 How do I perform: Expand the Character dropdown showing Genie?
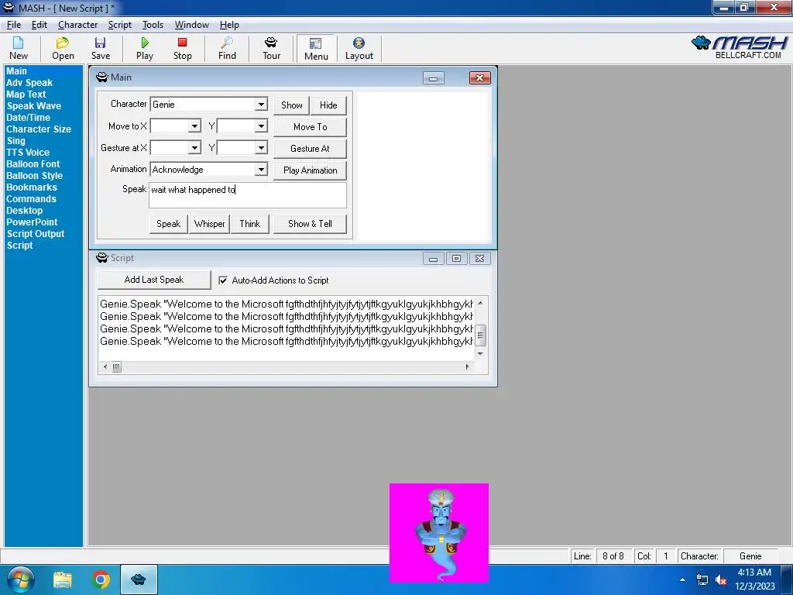[261, 105]
